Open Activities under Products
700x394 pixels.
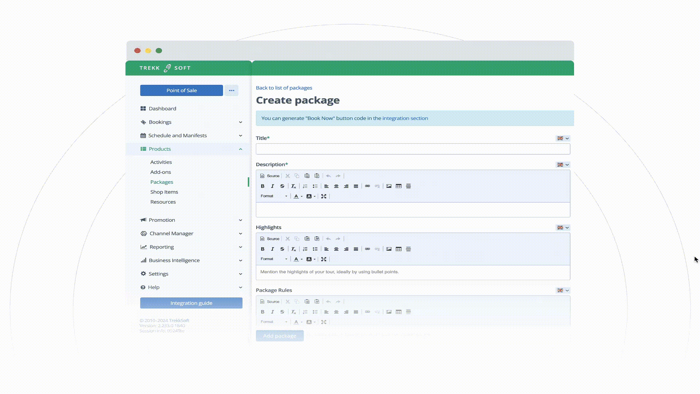[161, 162]
